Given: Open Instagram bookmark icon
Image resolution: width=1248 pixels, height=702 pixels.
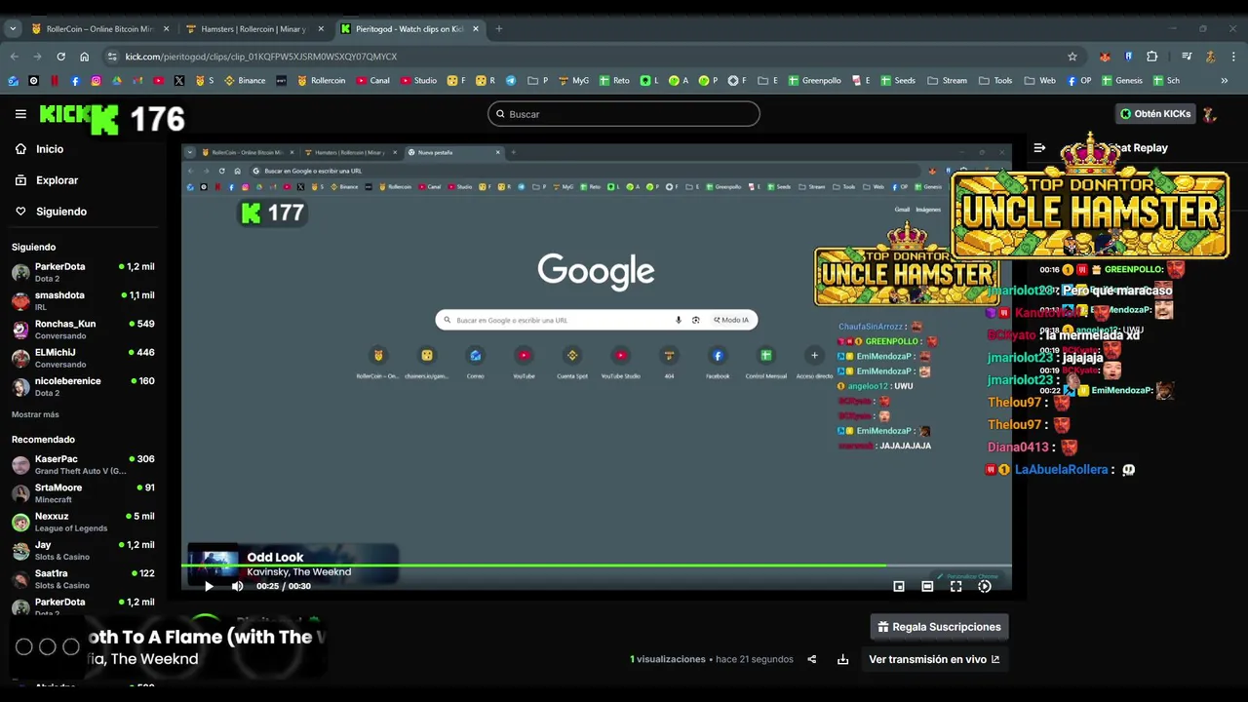Looking at the screenshot, I should pos(96,81).
